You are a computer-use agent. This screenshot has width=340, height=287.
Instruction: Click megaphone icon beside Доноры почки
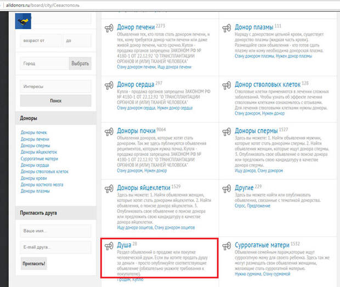[x=109, y=132]
